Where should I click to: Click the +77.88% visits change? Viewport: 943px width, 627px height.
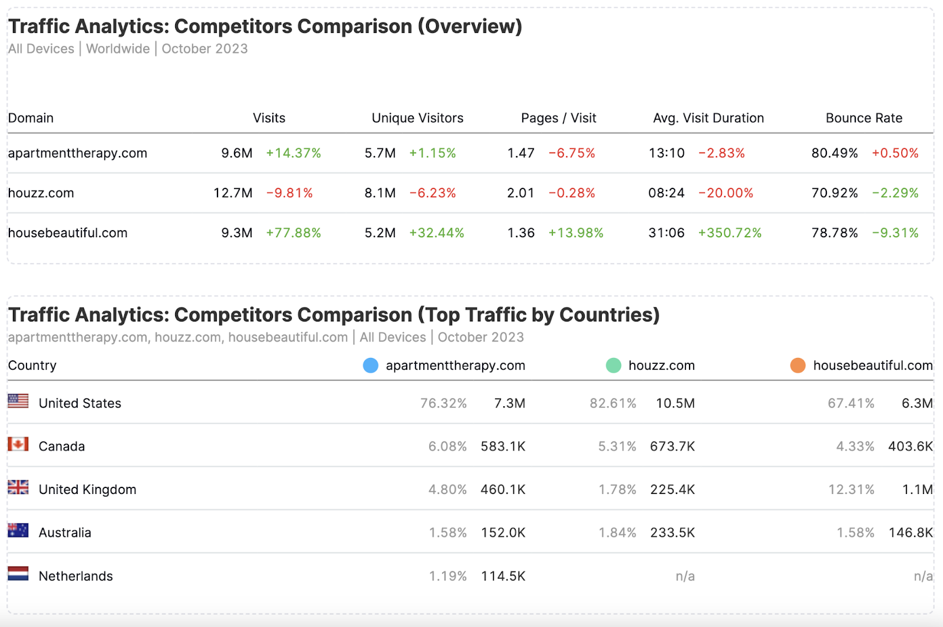tap(294, 233)
